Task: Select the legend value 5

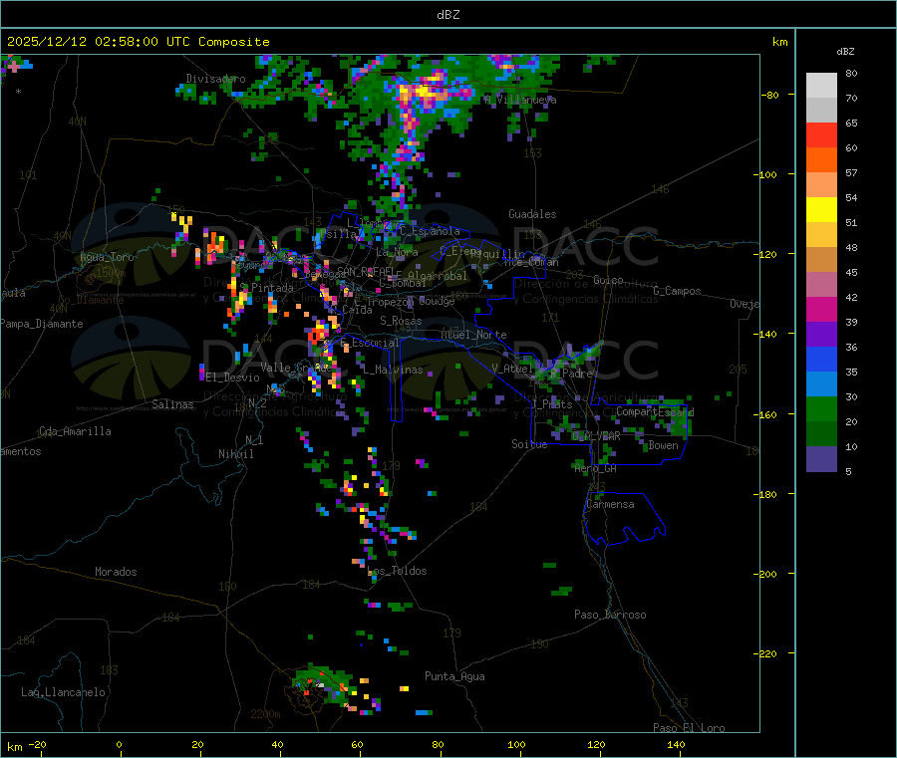Action: [849, 472]
